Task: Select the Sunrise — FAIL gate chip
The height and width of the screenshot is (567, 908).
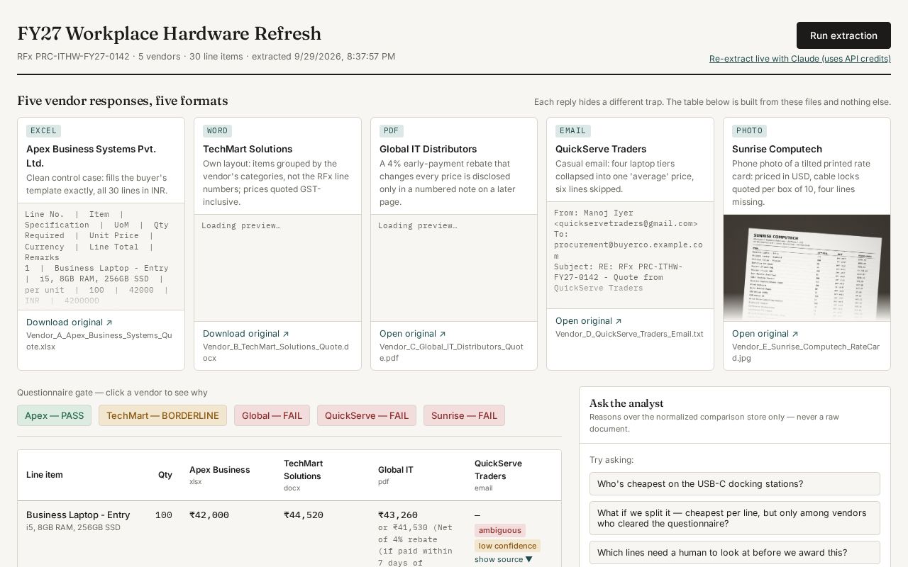Action: point(464,415)
